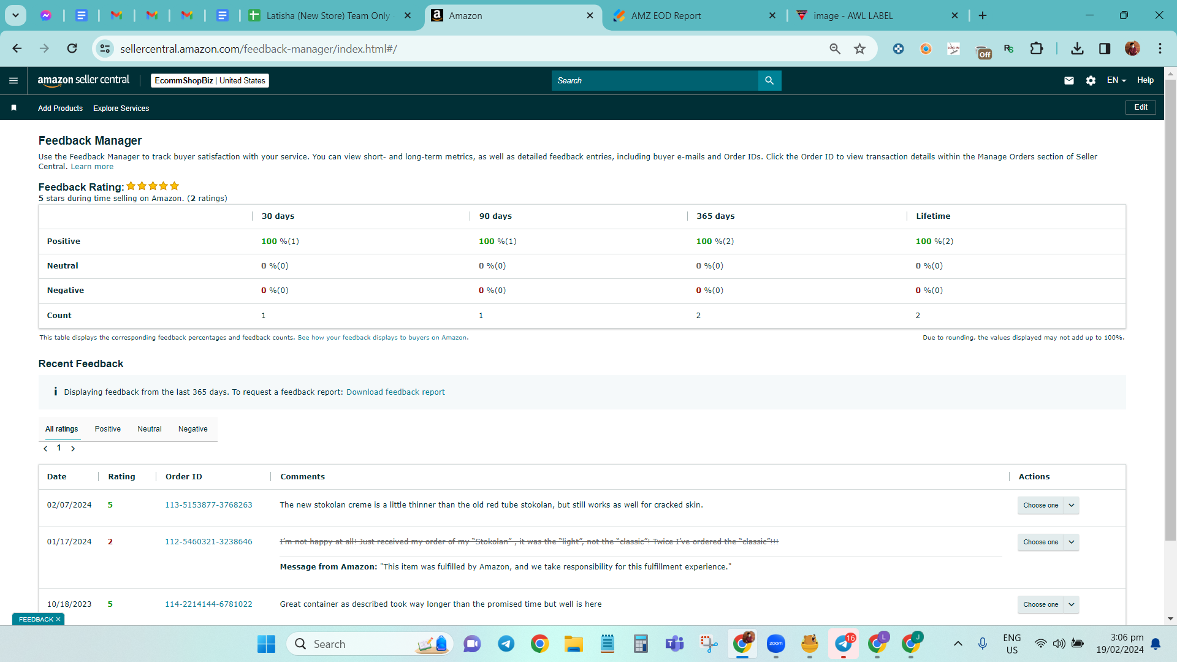
Task: Go to the previous feedback page arrow
Action: [45, 449]
